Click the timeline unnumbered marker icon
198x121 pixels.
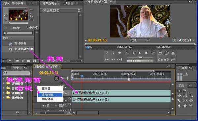point(68,79)
